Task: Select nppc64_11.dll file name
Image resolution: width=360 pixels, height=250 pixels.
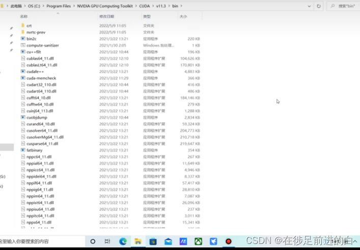Action: pyautogui.click(x=39, y=157)
